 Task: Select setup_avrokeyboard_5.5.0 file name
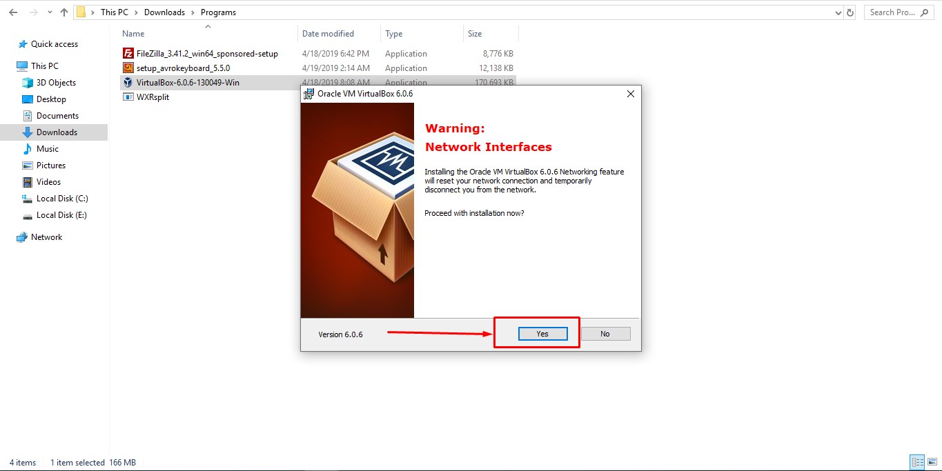point(183,68)
